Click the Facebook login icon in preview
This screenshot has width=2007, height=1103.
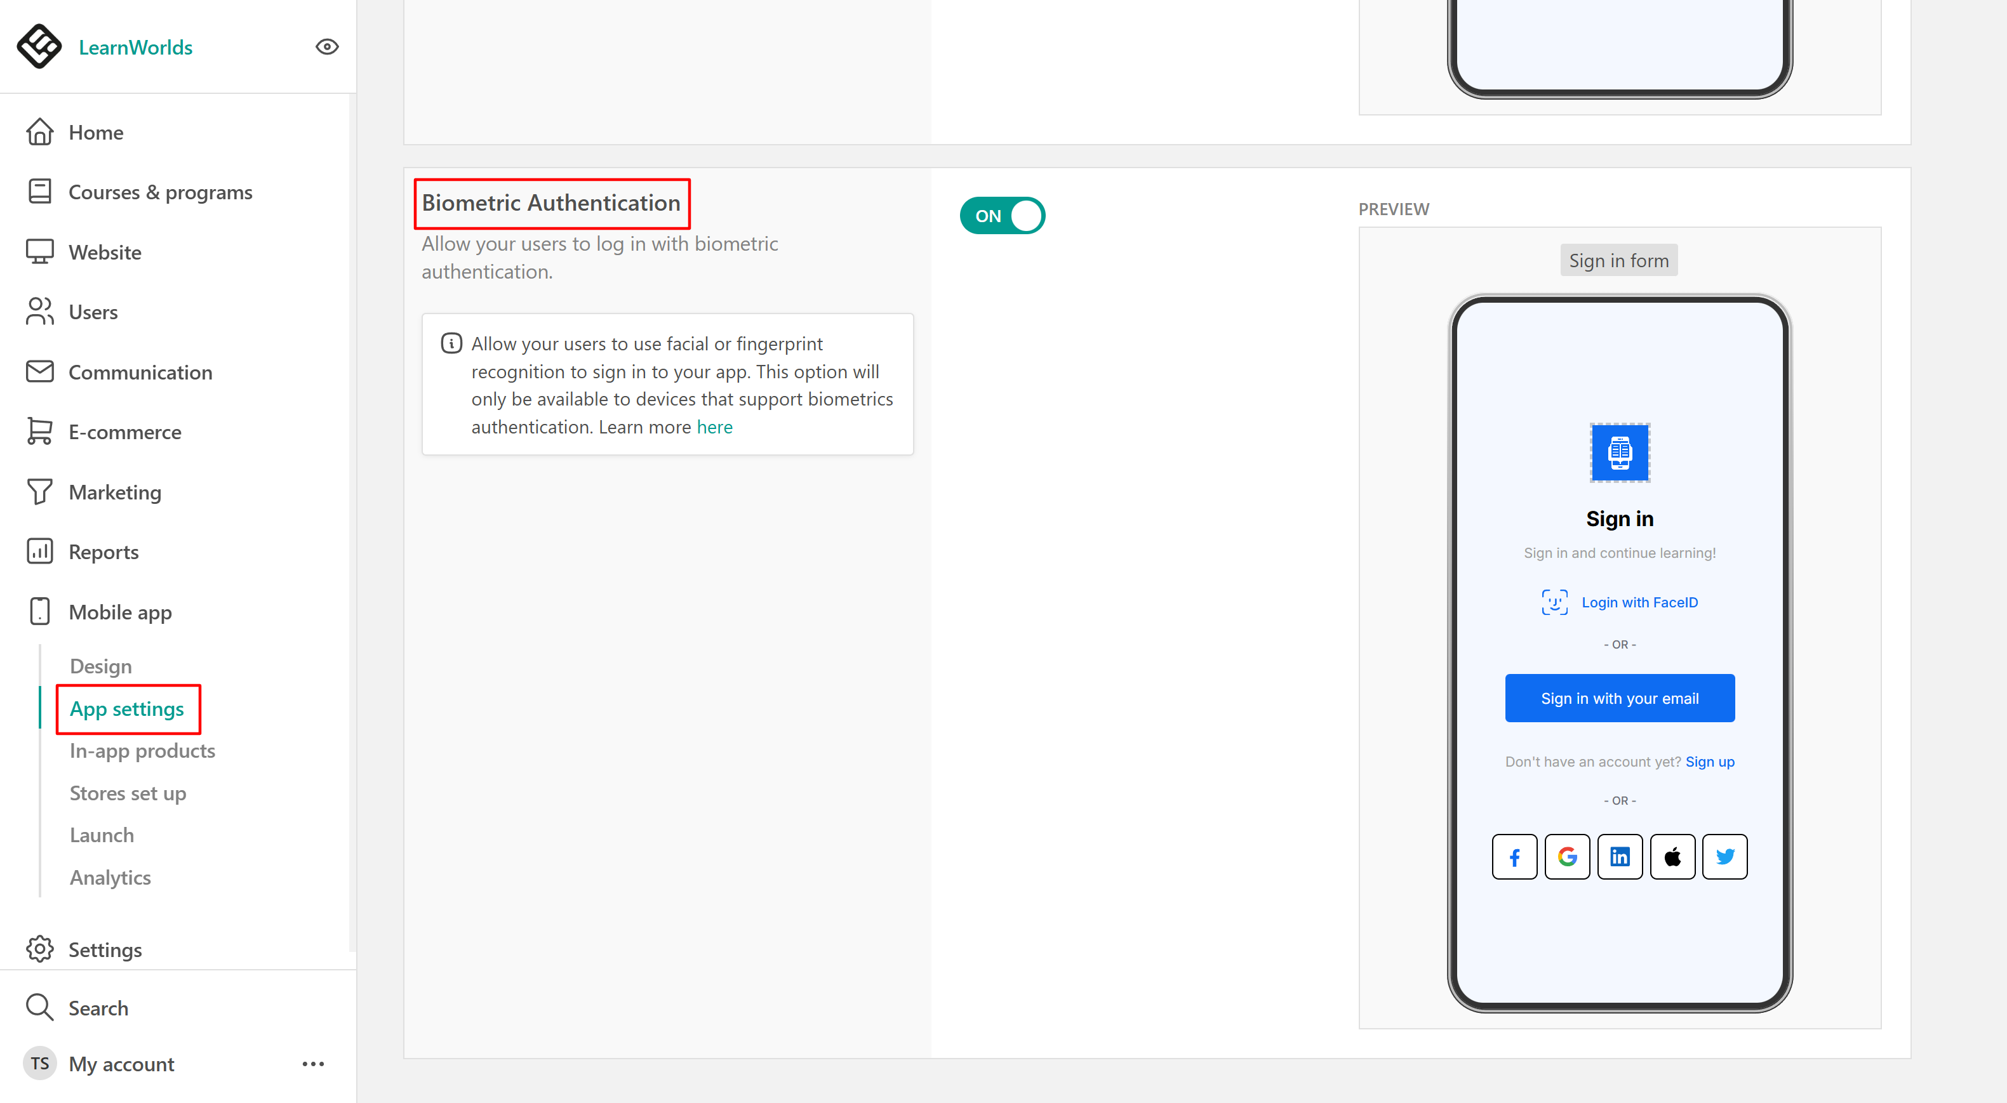click(1514, 857)
